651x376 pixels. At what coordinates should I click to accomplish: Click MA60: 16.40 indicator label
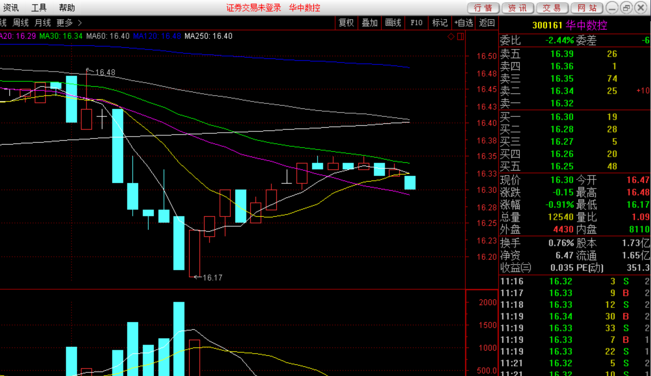[108, 36]
